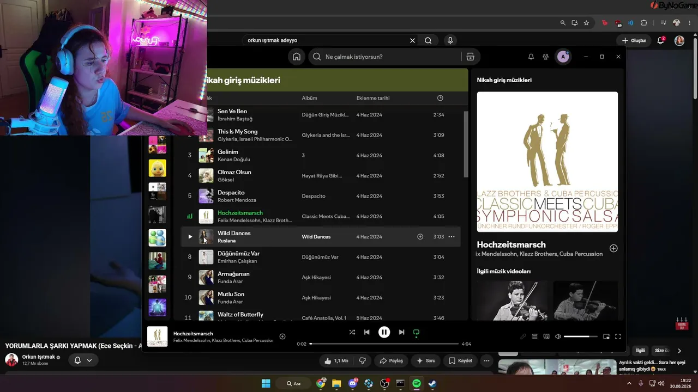698x392 pixels.
Task: Enter Spotify full screen mode
Action: coord(618,336)
